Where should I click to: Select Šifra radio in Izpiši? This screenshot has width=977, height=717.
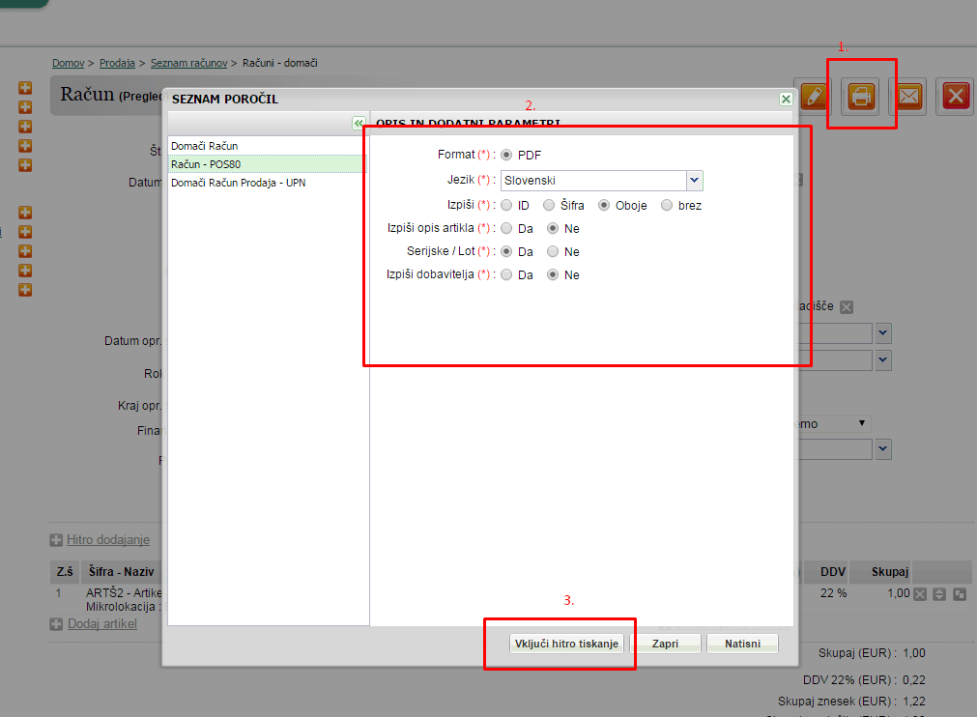click(548, 205)
